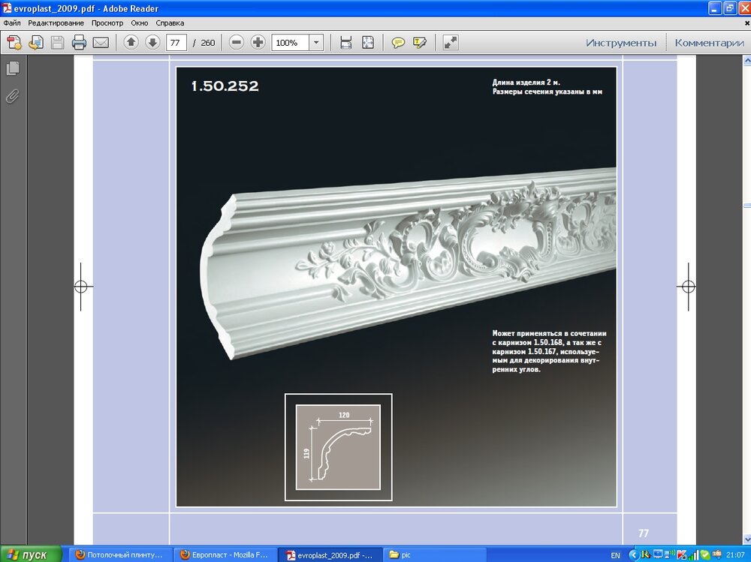This screenshot has width=751, height=562.
Task: Click the page number field showing 77
Action: pyautogui.click(x=176, y=43)
